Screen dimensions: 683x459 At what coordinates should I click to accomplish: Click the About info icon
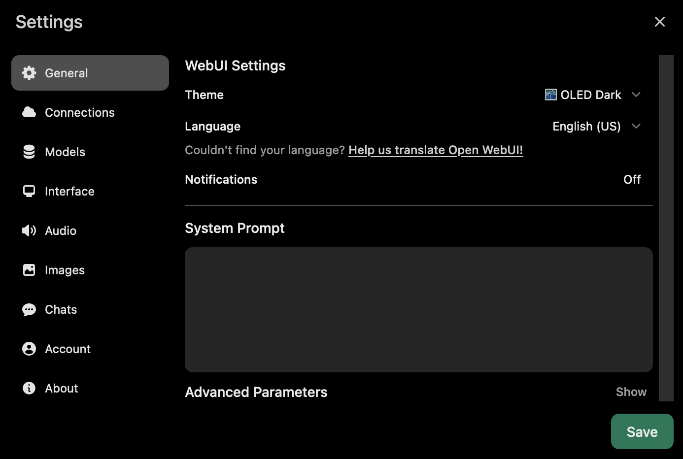(29, 388)
